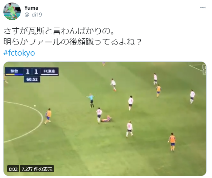Click the first tweet line さすが瓦斯と言わんばかりの

59,31
